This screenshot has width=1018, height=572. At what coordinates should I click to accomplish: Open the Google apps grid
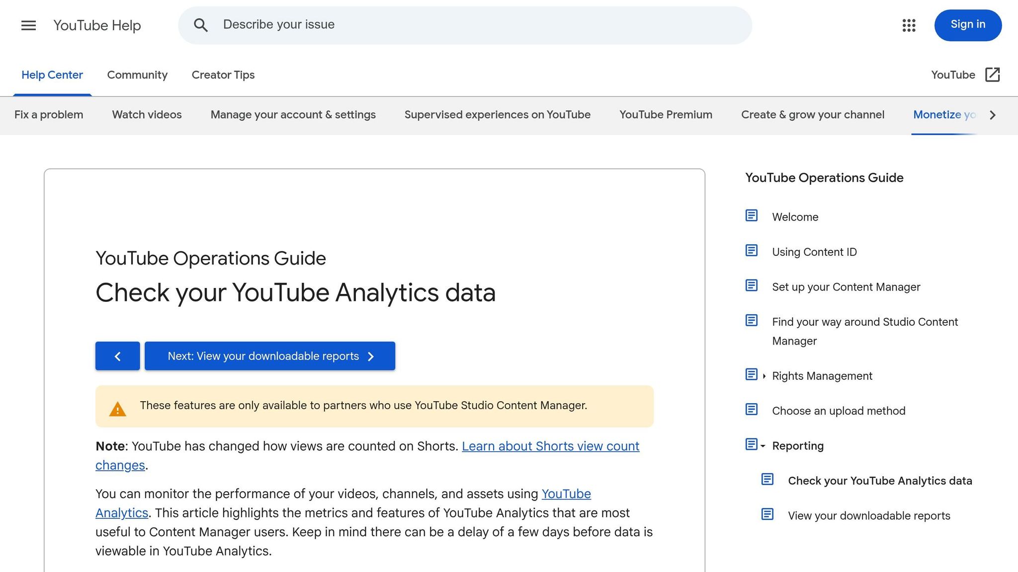tap(909, 25)
